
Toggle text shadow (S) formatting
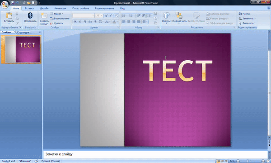click(x=95, y=22)
